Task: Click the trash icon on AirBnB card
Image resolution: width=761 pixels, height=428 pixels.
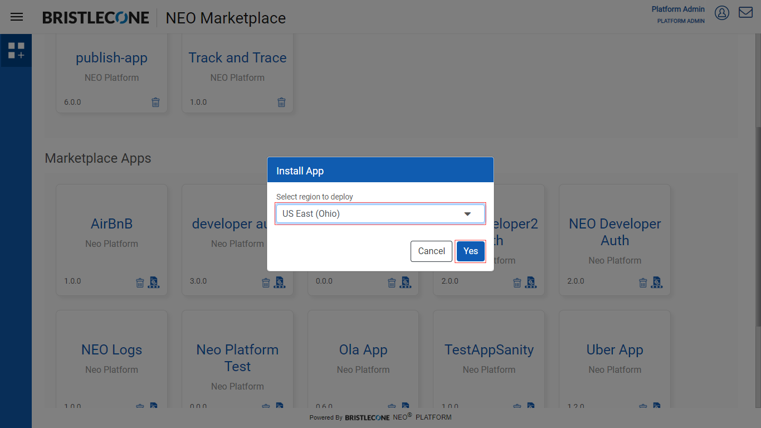Action: click(140, 283)
